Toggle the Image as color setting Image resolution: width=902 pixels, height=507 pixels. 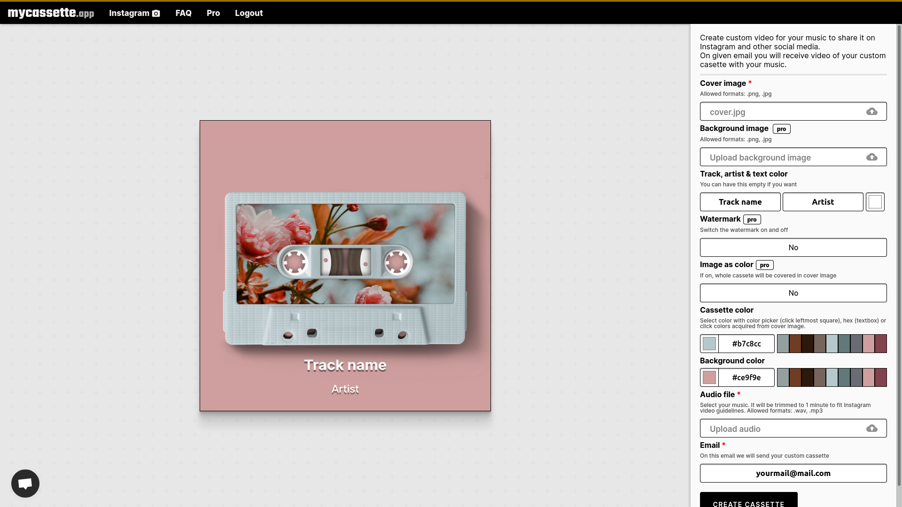793,292
